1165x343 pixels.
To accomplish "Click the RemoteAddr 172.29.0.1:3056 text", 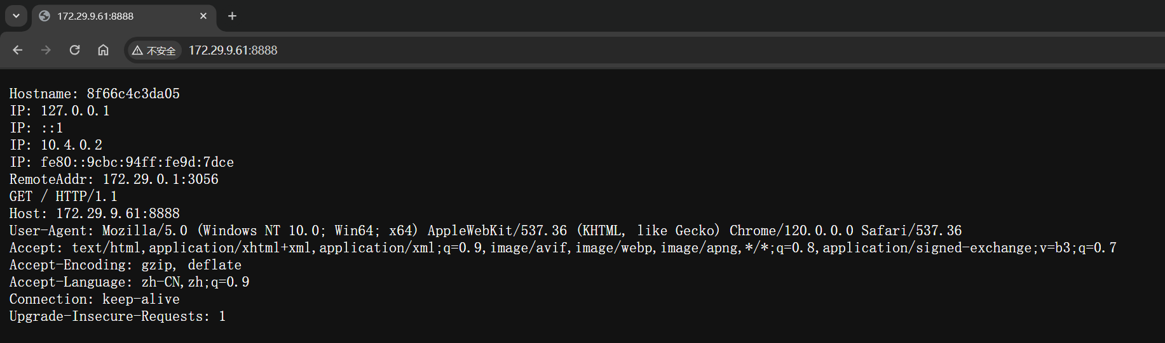I will (114, 179).
